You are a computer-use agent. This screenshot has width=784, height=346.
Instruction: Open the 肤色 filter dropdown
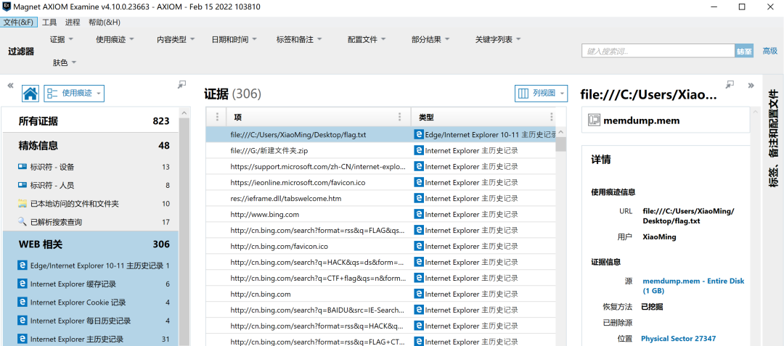pyautogui.click(x=65, y=63)
